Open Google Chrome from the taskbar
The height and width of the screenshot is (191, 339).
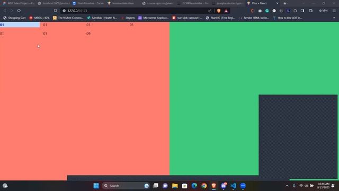204,186
